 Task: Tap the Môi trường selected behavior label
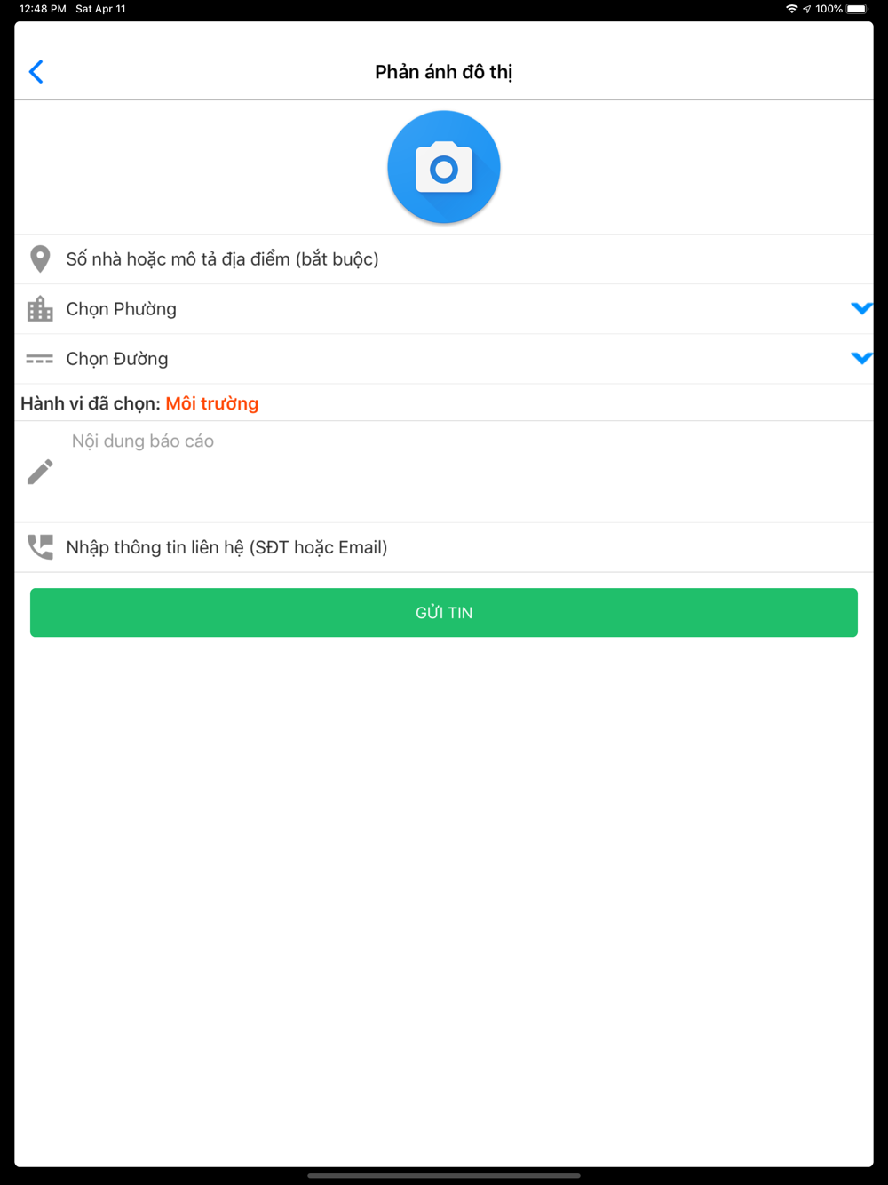(x=212, y=403)
